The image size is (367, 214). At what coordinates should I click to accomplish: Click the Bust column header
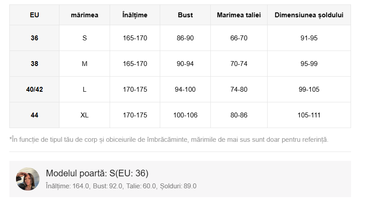tap(185, 15)
